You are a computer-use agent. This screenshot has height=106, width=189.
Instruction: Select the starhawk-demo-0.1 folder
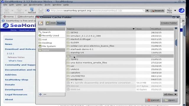point(120,49)
